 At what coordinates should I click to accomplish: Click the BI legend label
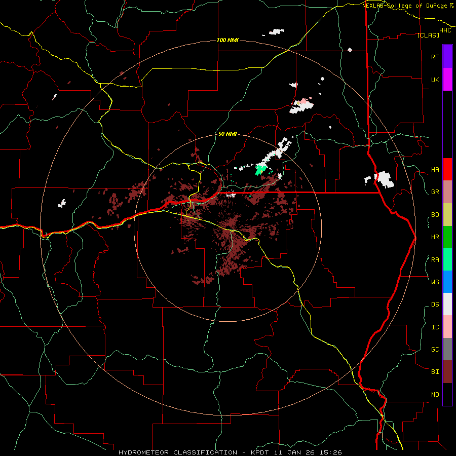coord(435,372)
